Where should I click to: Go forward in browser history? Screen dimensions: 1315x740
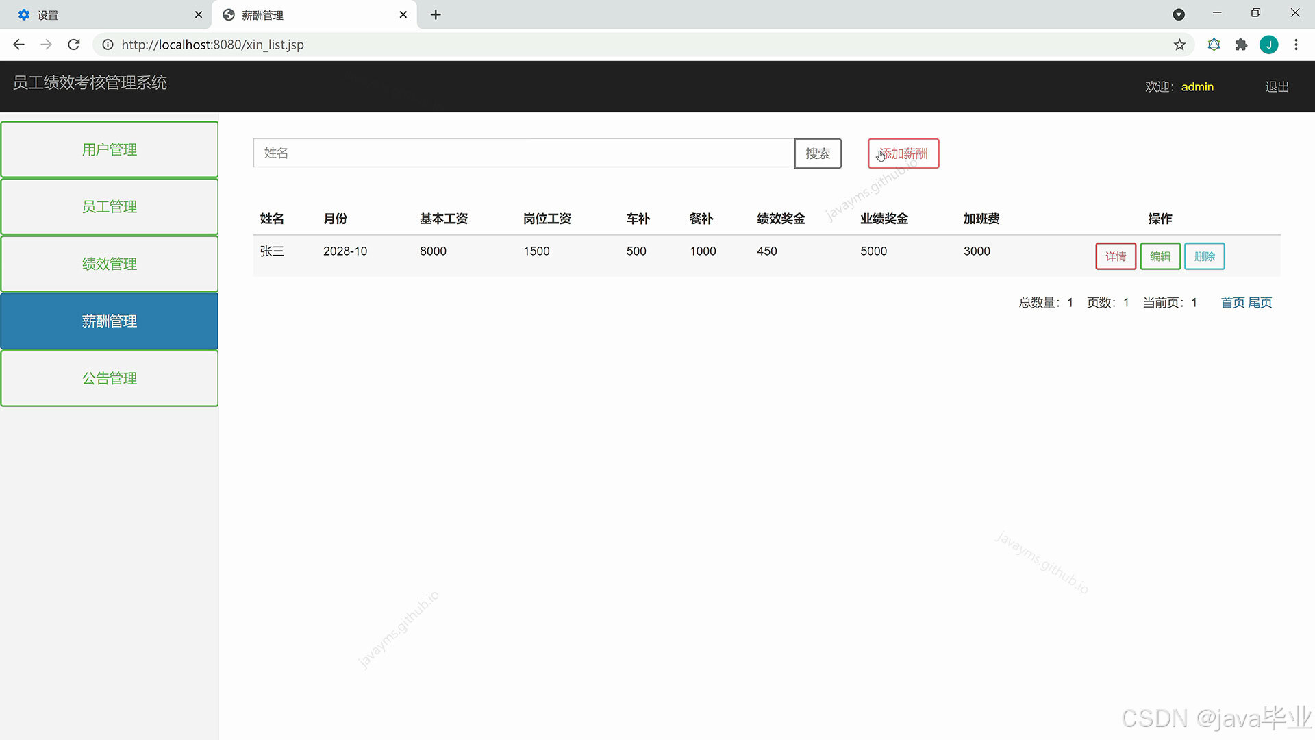tap(46, 45)
